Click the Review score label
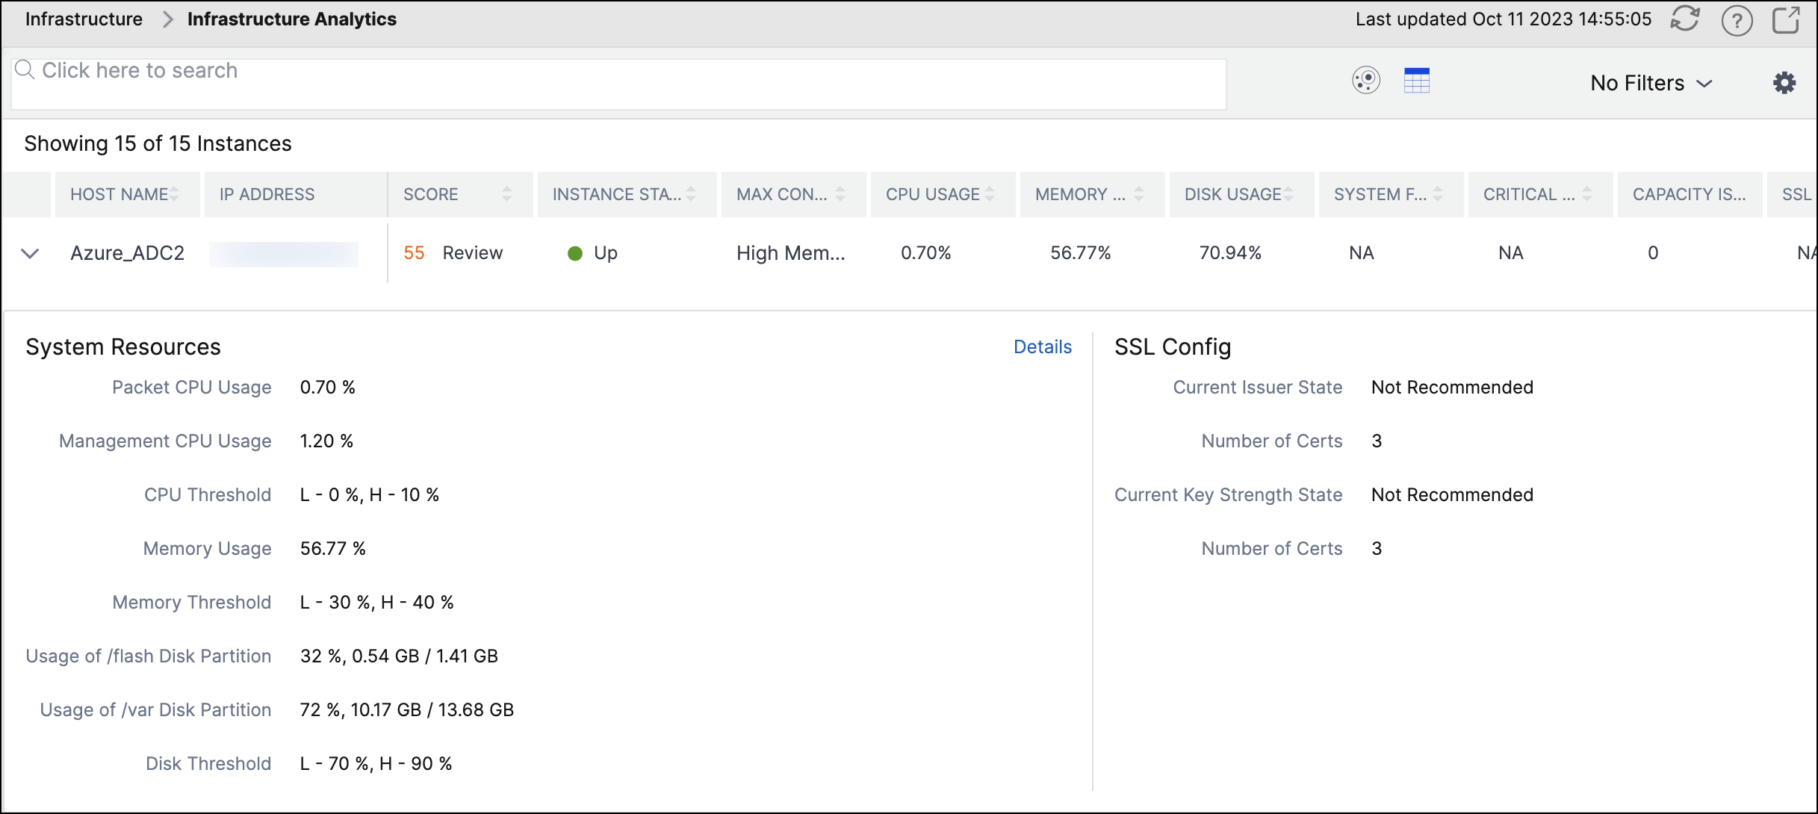Viewport: 1818px width, 814px height. [x=473, y=253]
